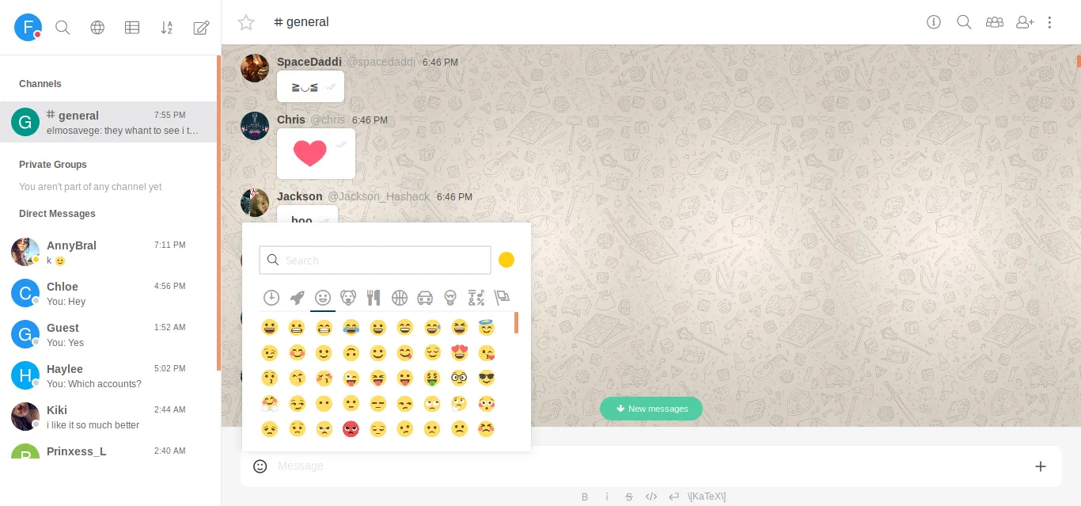Focus the emoji Search field
Screen dimensions: 1081x506
[375, 260]
